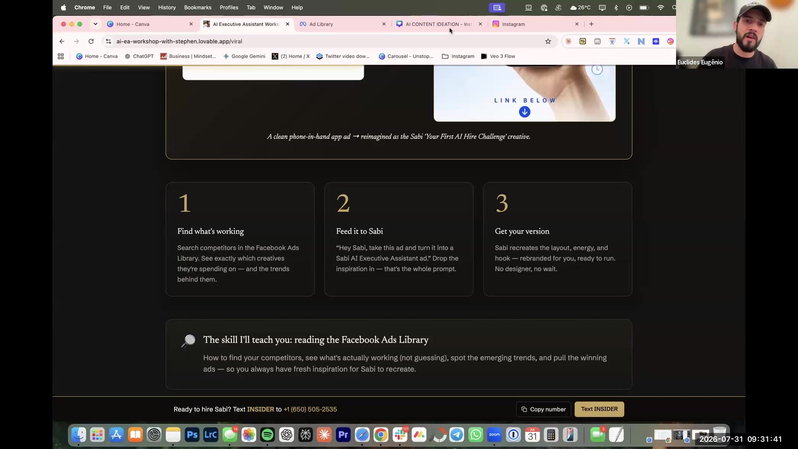Select the 'Get your version' heading
The height and width of the screenshot is (449, 798).
pyautogui.click(x=522, y=231)
